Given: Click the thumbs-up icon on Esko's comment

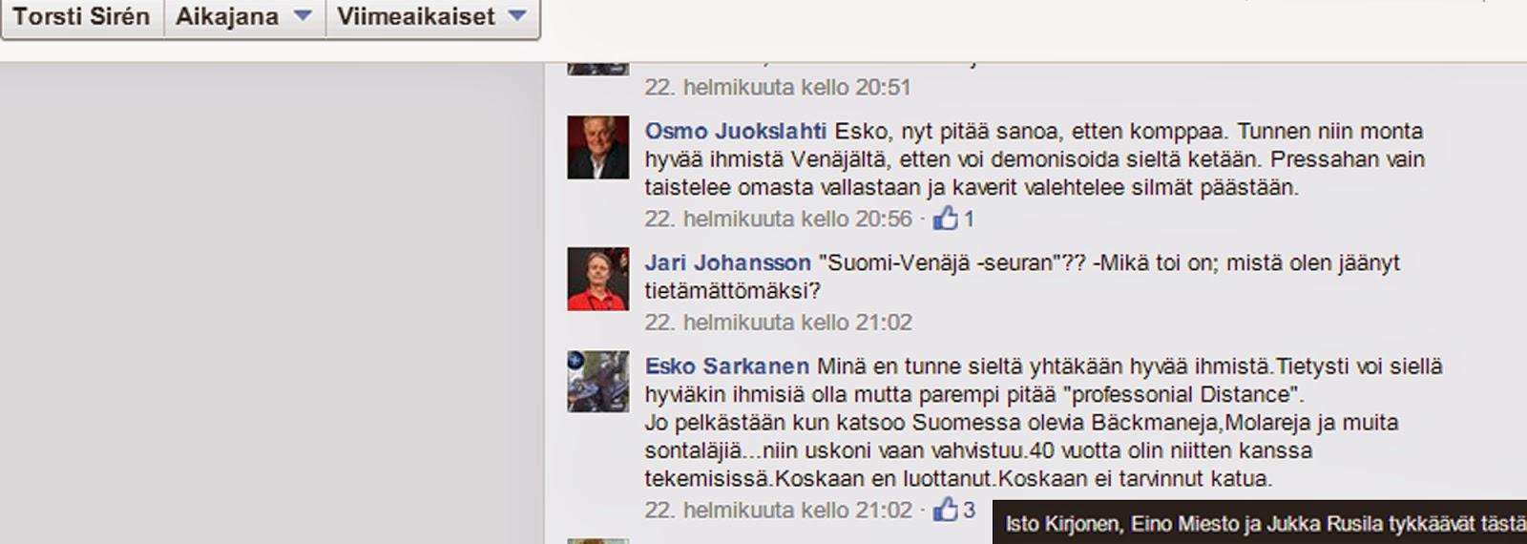Looking at the screenshot, I should (945, 510).
